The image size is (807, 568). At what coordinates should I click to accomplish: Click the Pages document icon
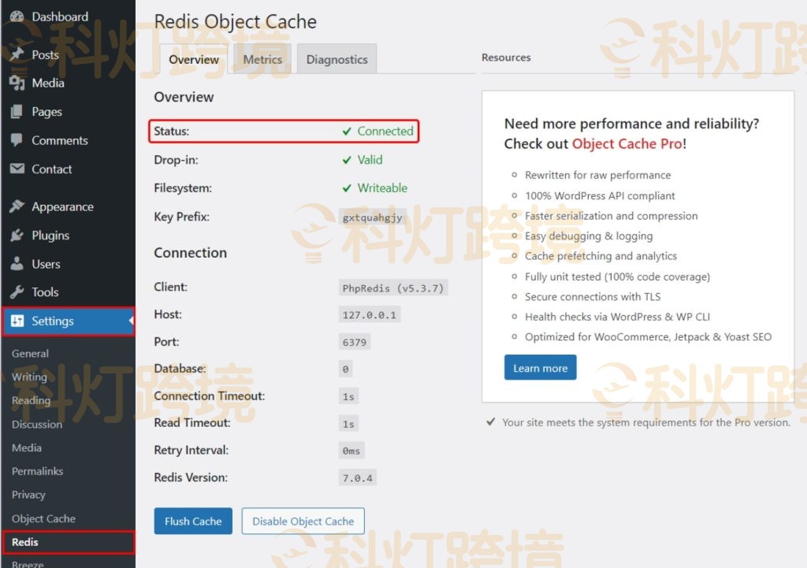pyautogui.click(x=17, y=111)
